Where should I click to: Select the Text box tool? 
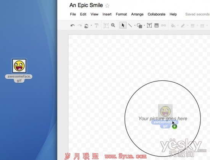[x=149, y=25]
